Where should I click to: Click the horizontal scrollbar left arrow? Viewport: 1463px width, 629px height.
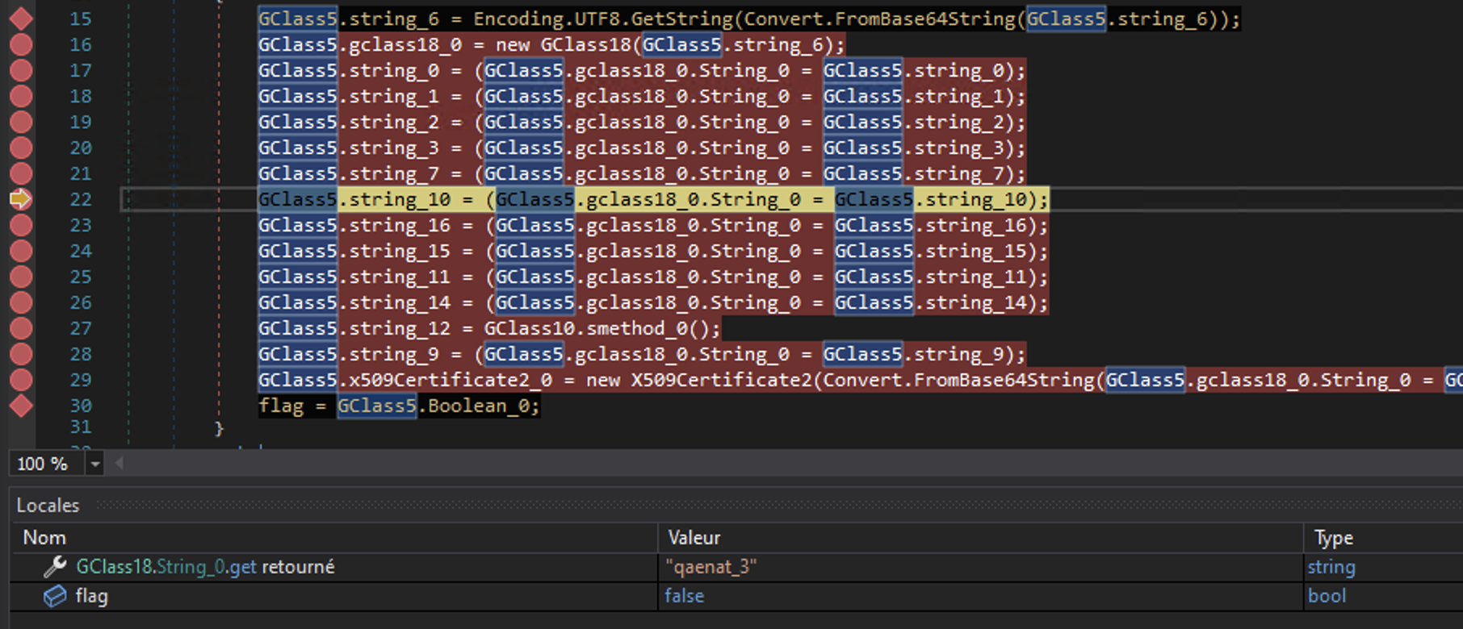tap(119, 464)
